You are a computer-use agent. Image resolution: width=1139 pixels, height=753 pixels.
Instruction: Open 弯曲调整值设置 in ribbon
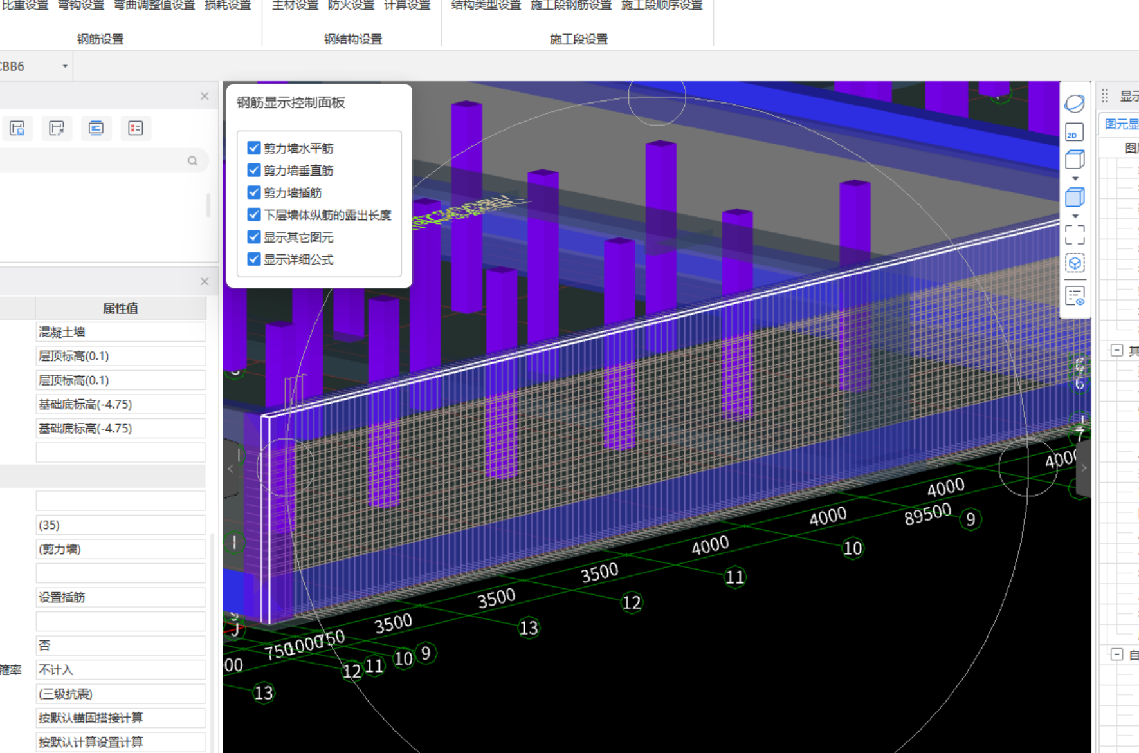[x=154, y=5]
